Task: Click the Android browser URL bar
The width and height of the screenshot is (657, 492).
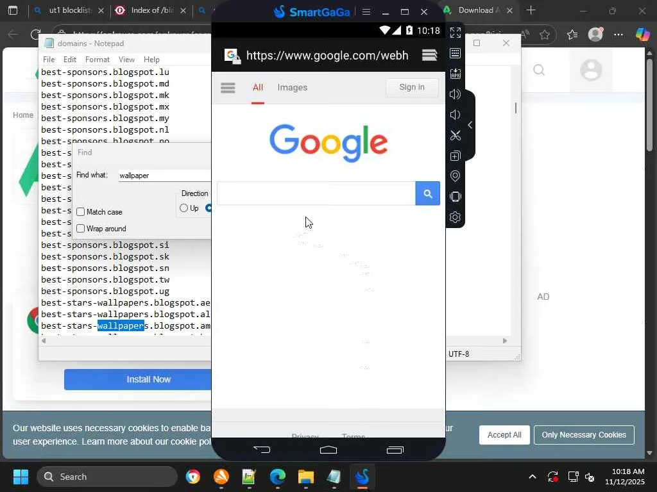Action: tap(327, 55)
